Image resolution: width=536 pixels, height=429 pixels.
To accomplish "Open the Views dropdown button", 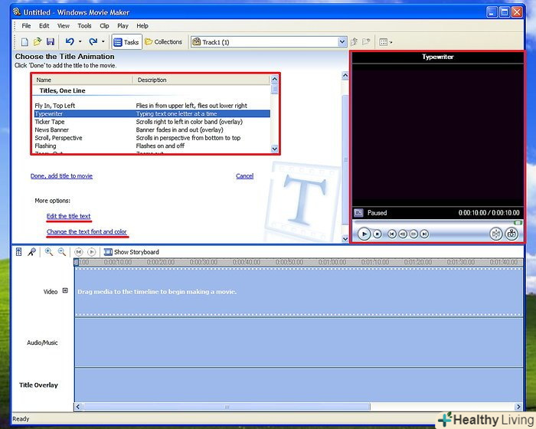I will click(386, 42).
